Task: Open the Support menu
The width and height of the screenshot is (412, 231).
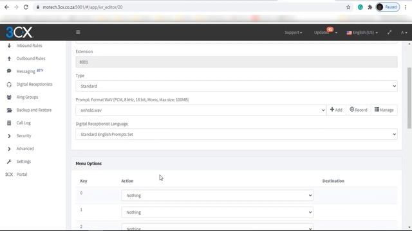Action: point(294,33)
